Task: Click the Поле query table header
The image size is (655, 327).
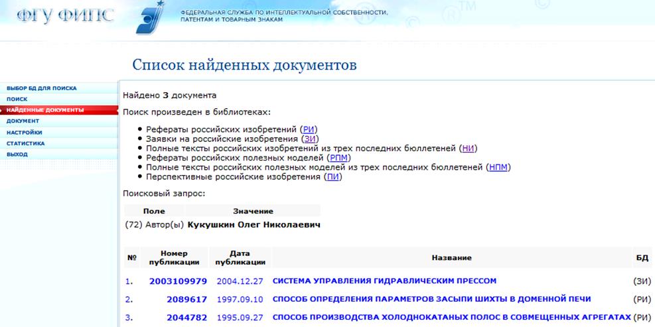Action: [x=154, y=212]
